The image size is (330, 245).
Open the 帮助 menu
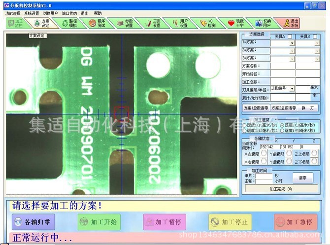point(98,13)
